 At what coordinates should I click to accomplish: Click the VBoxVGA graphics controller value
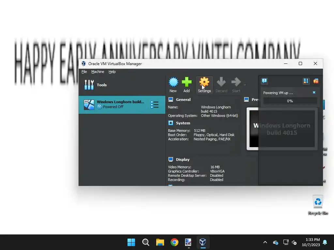(217, 171)
